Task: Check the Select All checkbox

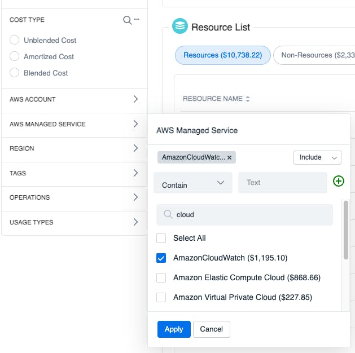Action: [161, 238]
